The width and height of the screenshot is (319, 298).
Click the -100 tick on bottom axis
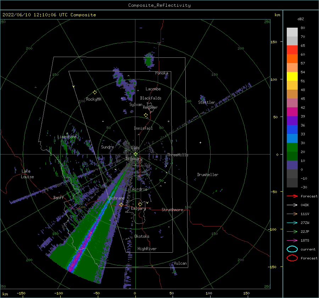tap(58, 293)
